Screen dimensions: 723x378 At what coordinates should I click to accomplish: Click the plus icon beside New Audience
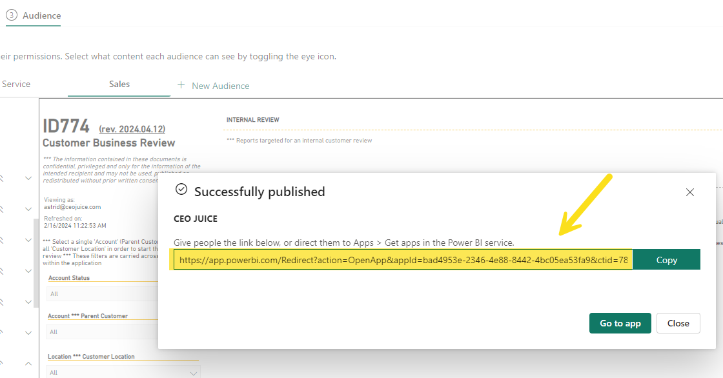[181, 85]
